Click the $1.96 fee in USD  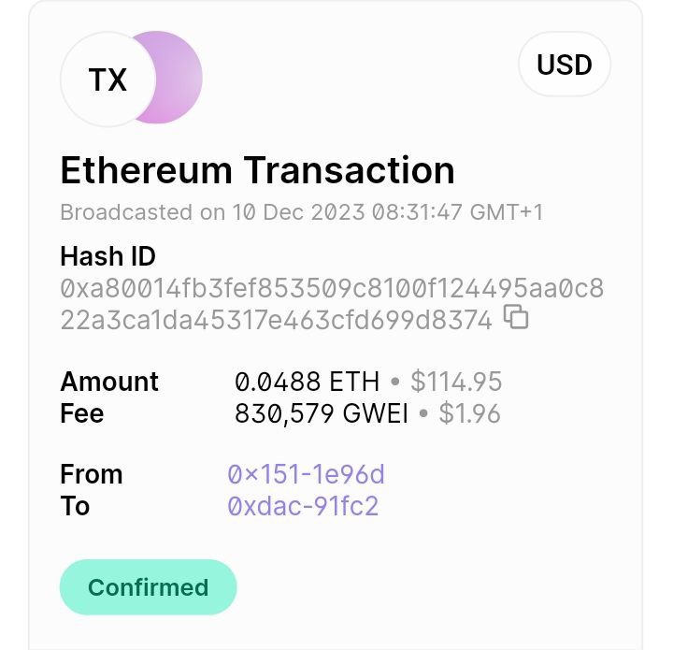pos(470,413)
